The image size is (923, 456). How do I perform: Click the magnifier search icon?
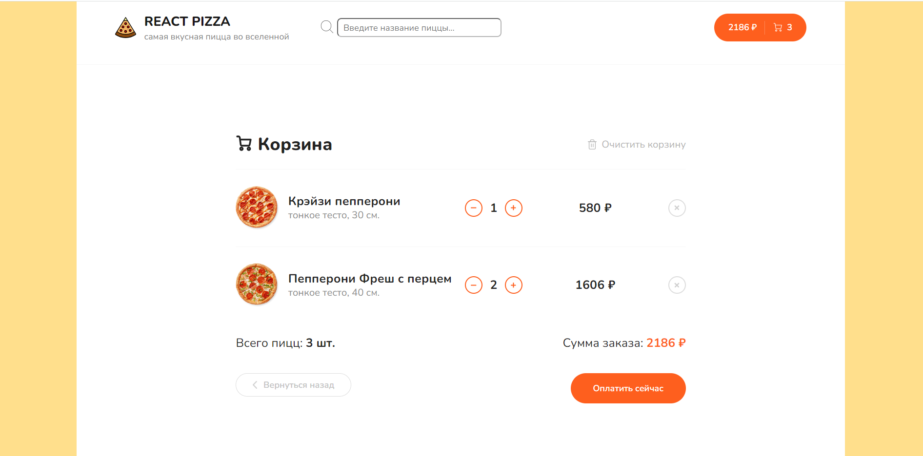[x=327, y=27]
